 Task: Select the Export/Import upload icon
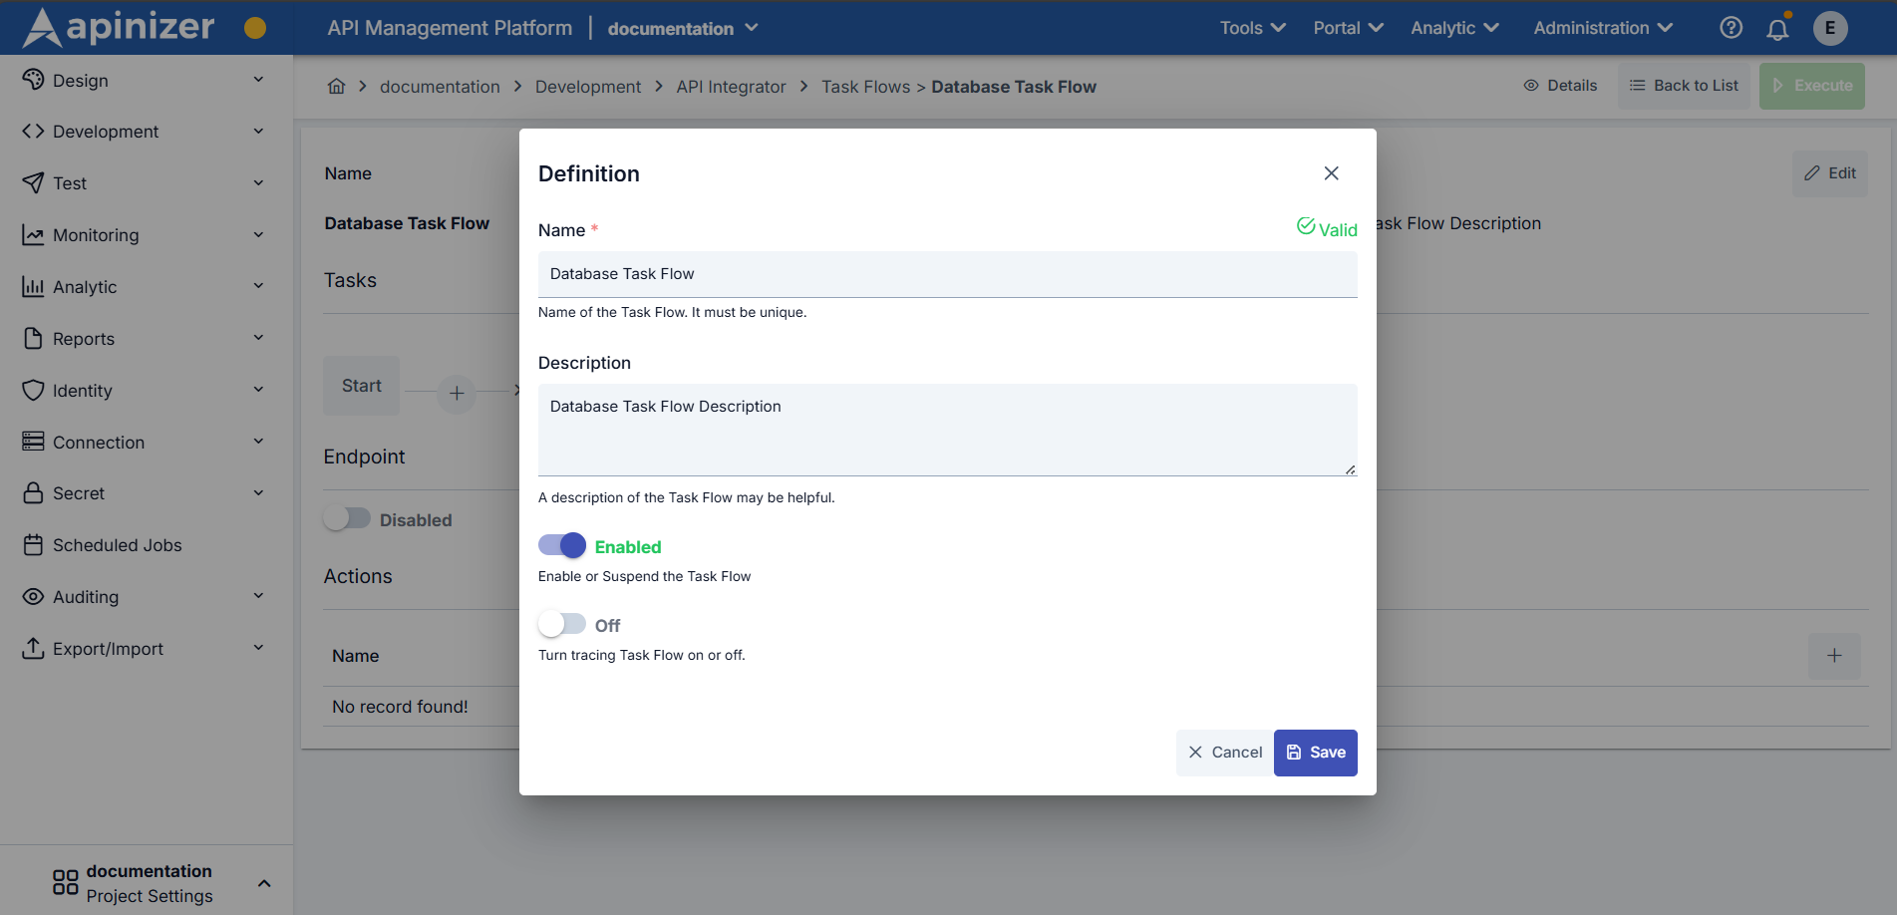[34, 648]
